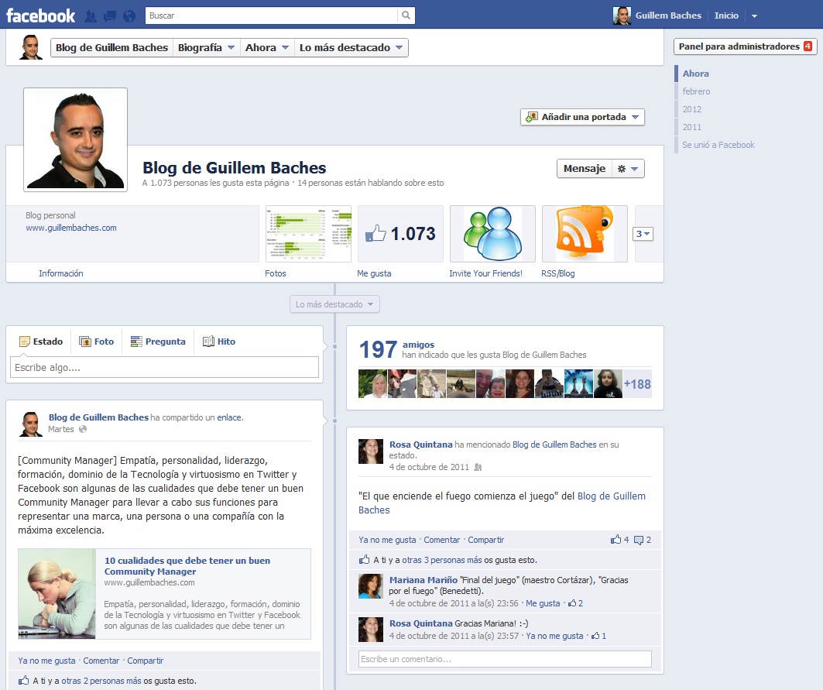
Task: Open the 10 cualidades Community Manager article link
Action: [187, 566]
